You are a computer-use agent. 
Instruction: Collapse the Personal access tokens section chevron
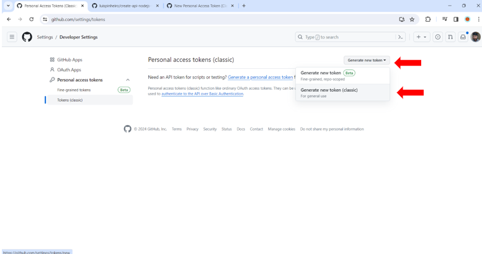[x=128, y=80]
